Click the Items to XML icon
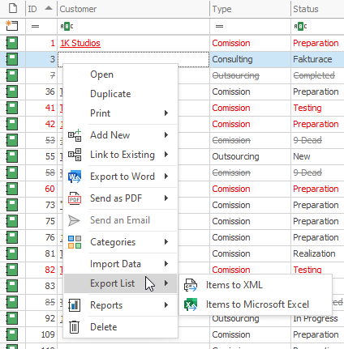The image size is (344, 349). pyautogui.click(x=191, y=285)
